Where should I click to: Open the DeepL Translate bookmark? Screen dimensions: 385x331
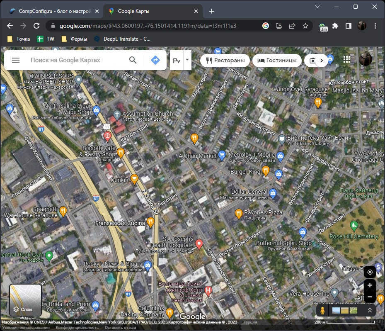click(x=122, y=39)
